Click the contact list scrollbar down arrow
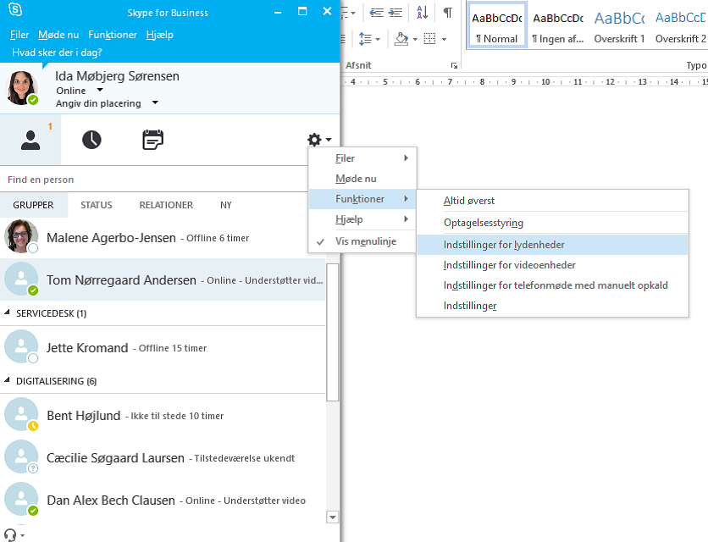The image size is (708, 542). pyautogui.click(x=333, y=517)
